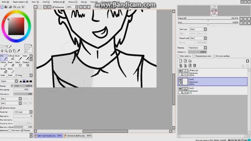
Task: Open the Мокрый край dropdown
Action: click(198, 38)
